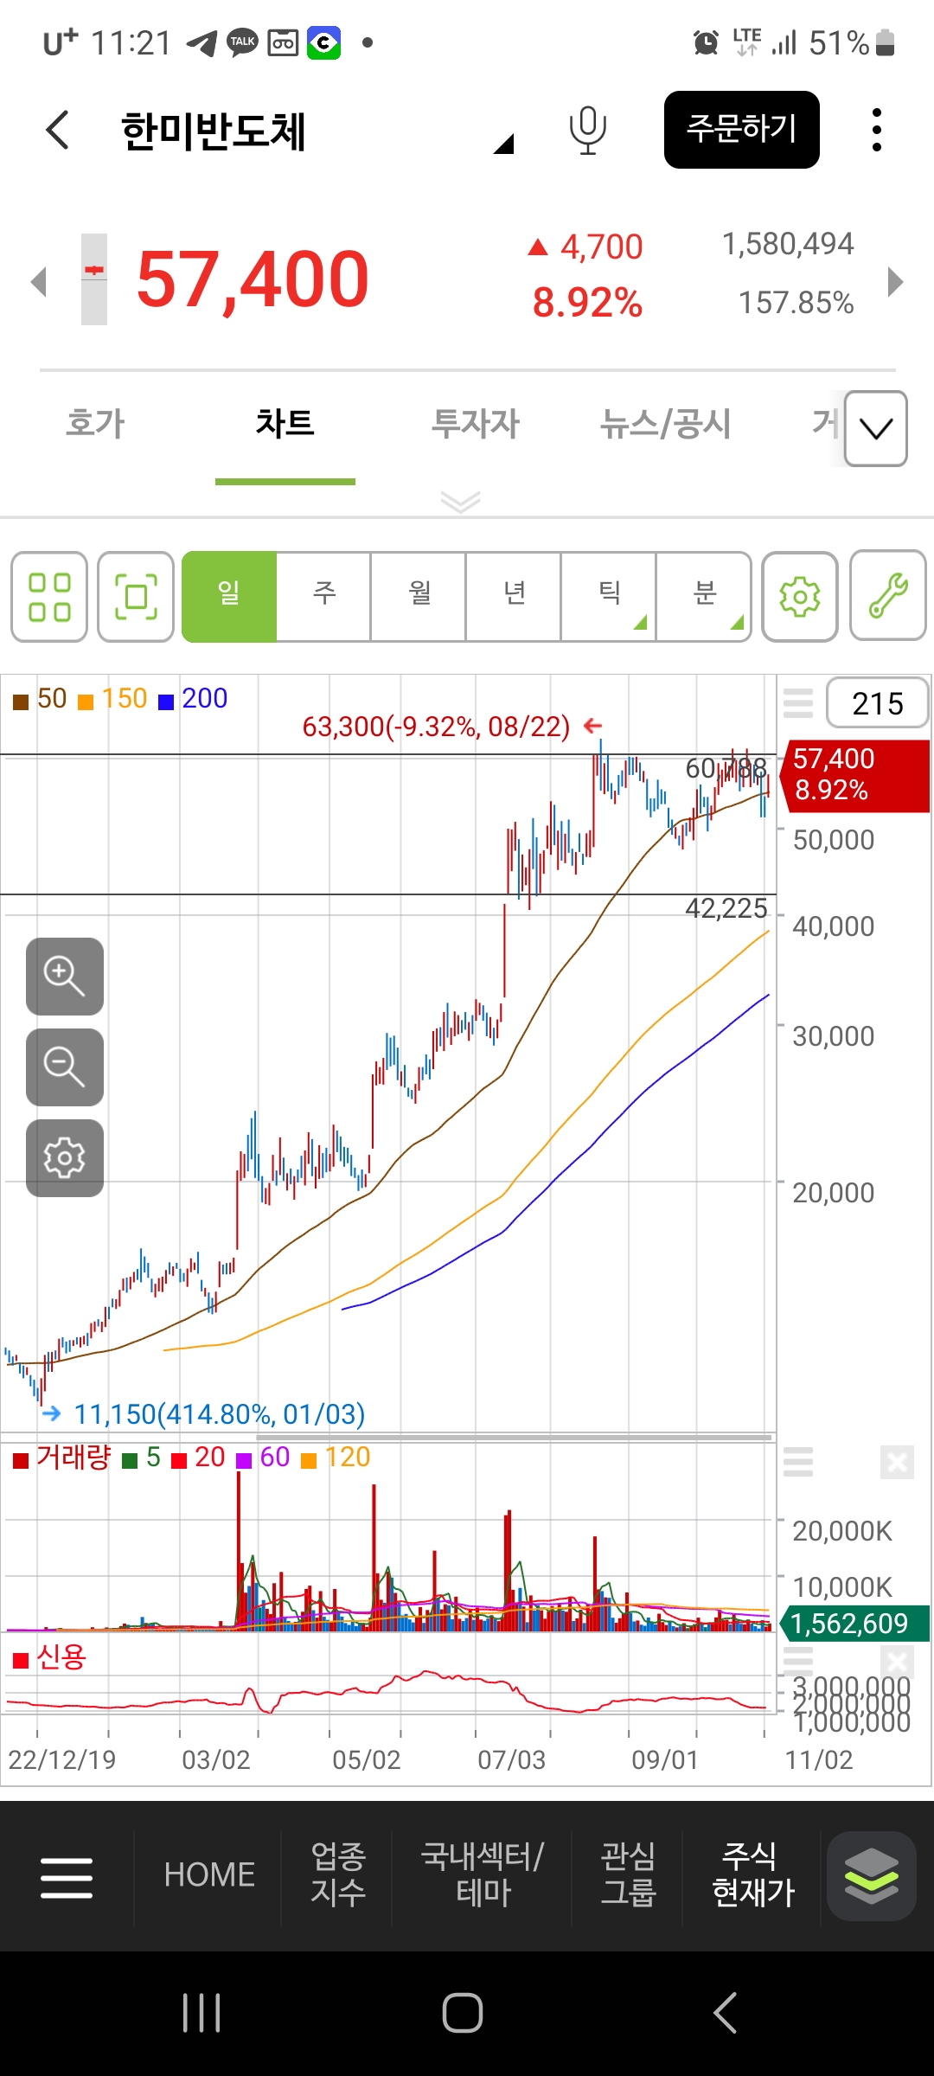Tap the alarm clock status icon
The image size is (934, 2076).
pyautogui.click(x=707, y=42)
